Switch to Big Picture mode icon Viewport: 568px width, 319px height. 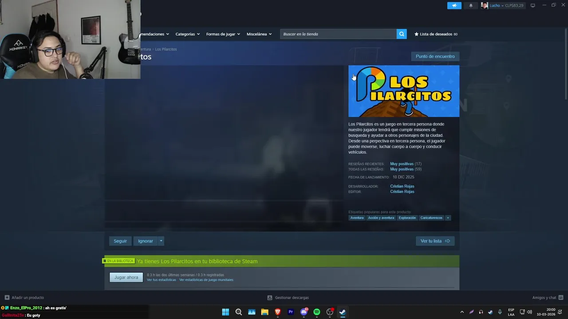point(533,5)
